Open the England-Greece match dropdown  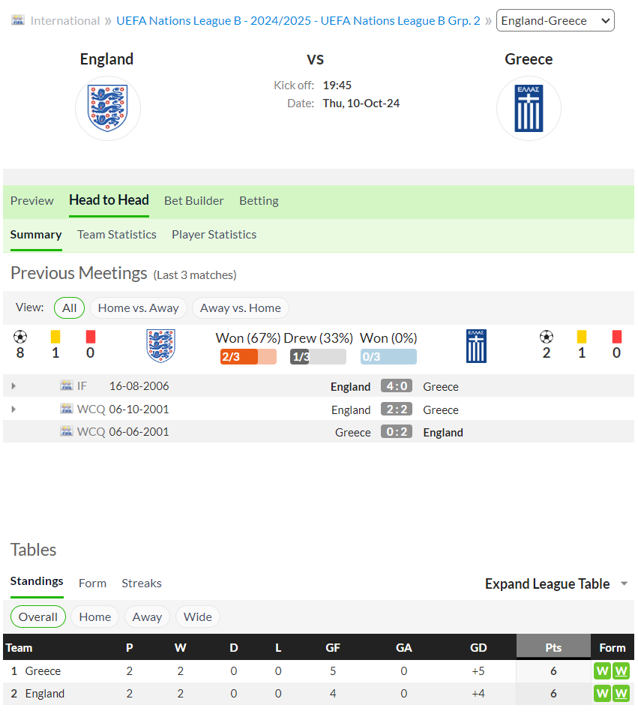coord(556,20)
